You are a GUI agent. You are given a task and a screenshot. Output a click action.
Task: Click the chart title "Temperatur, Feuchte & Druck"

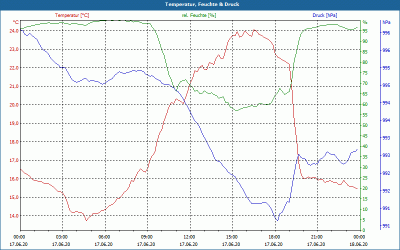[x=202, y=4]
